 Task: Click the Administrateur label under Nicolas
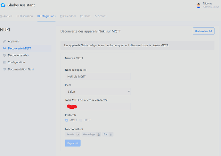tap(211, 7)
